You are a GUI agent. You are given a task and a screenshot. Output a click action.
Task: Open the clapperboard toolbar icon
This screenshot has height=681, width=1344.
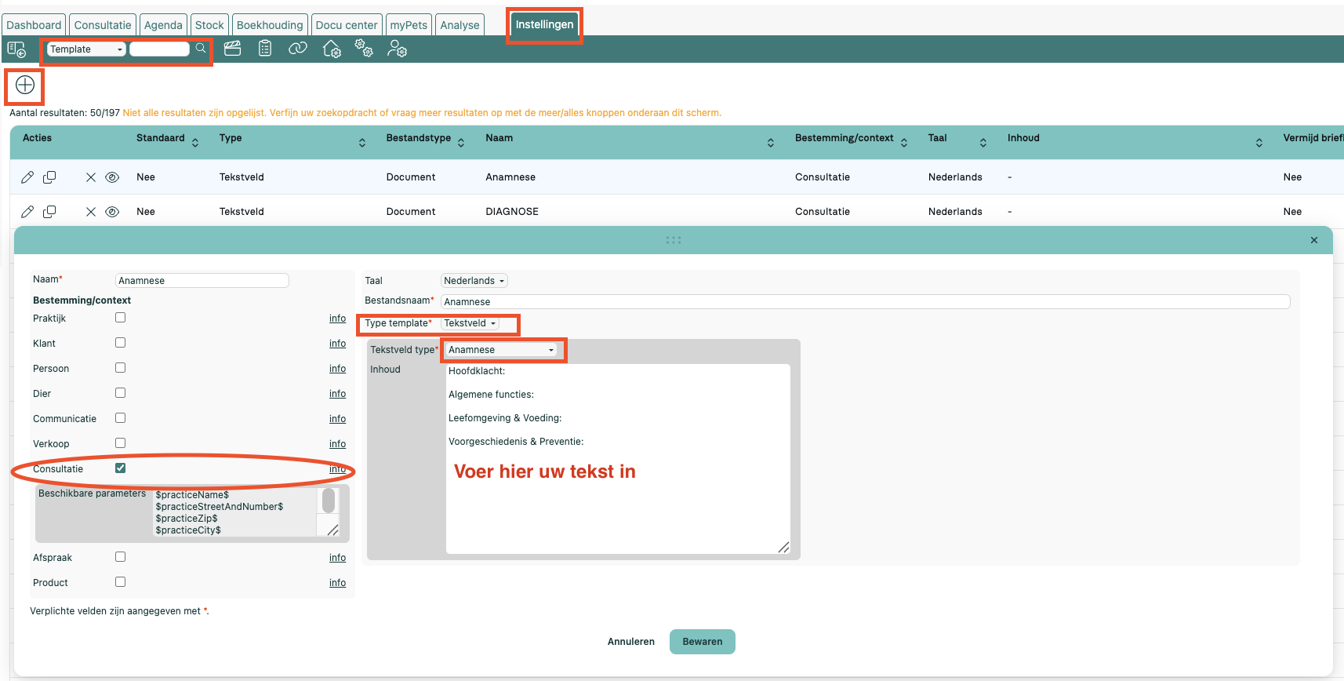coord(232,49)
